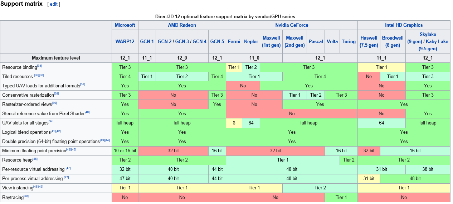
Task: Click the '10 or 16 bit' WARP12 cell
Action: tap(125, 151)
